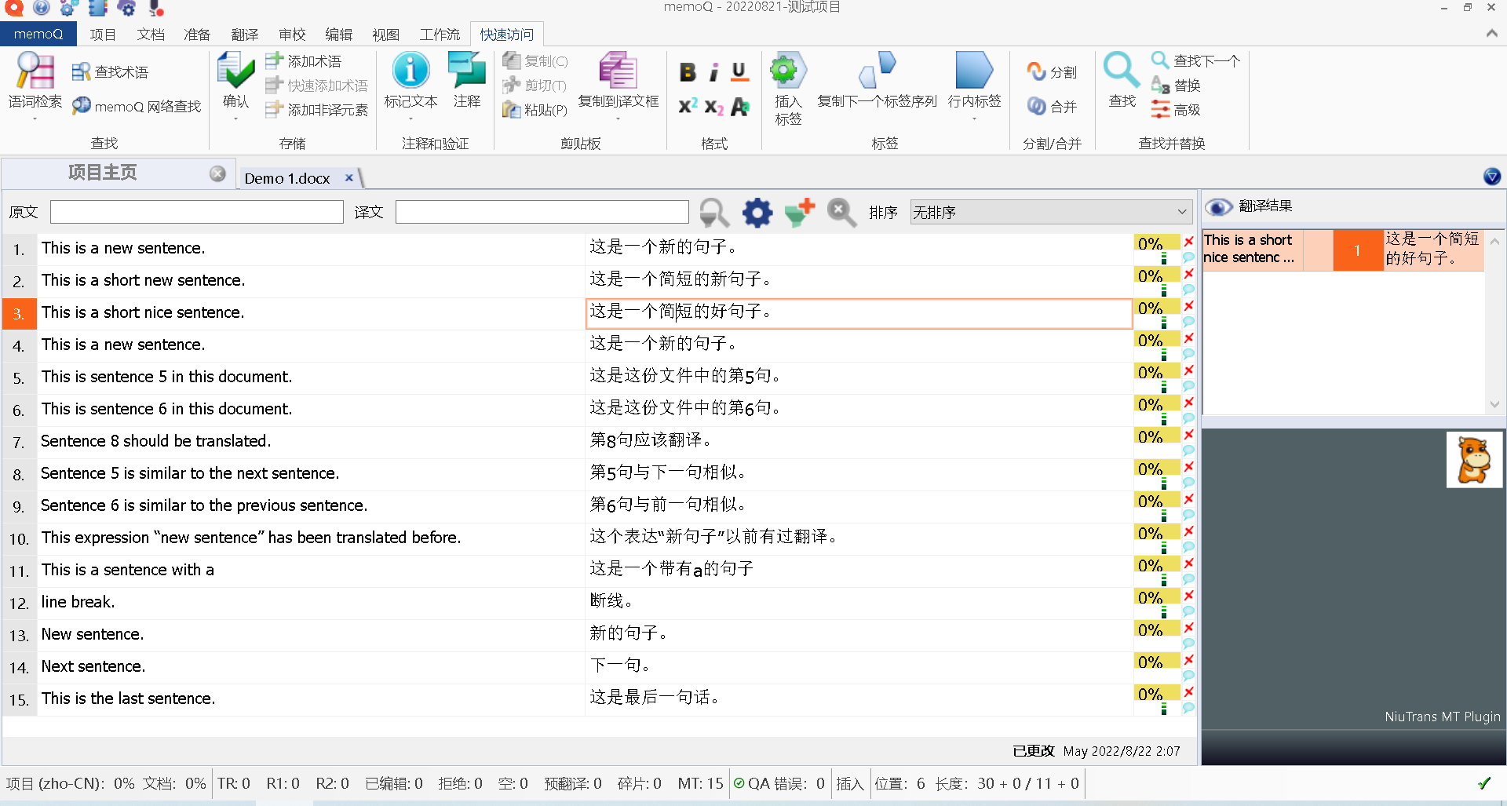Image resolution: width=1507 pixels, height=806 pixels.
Task: Click the Add comment note icon
Action: (466, 72)
